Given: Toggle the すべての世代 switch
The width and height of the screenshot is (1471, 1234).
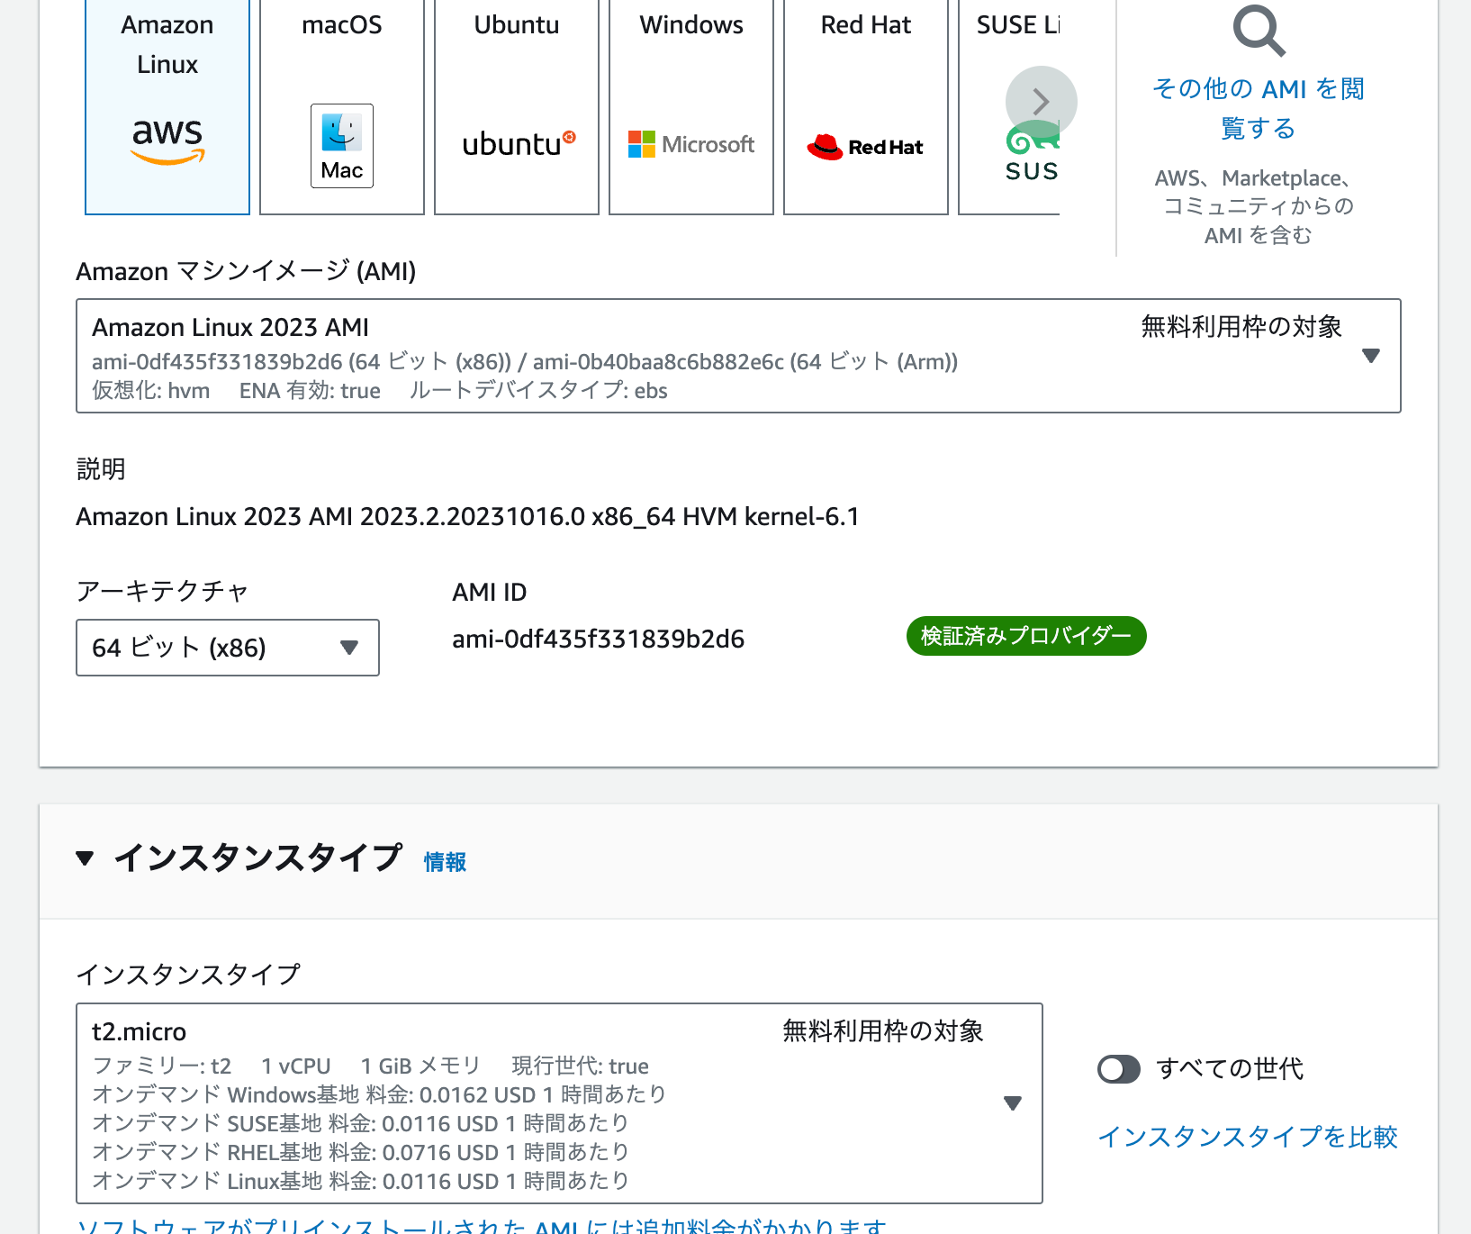Looking at the screenshot, I should click(1119, 1069).
